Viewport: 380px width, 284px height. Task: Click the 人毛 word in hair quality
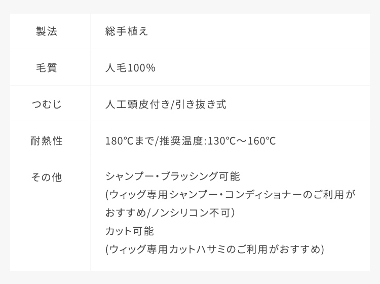coord(116,67)
